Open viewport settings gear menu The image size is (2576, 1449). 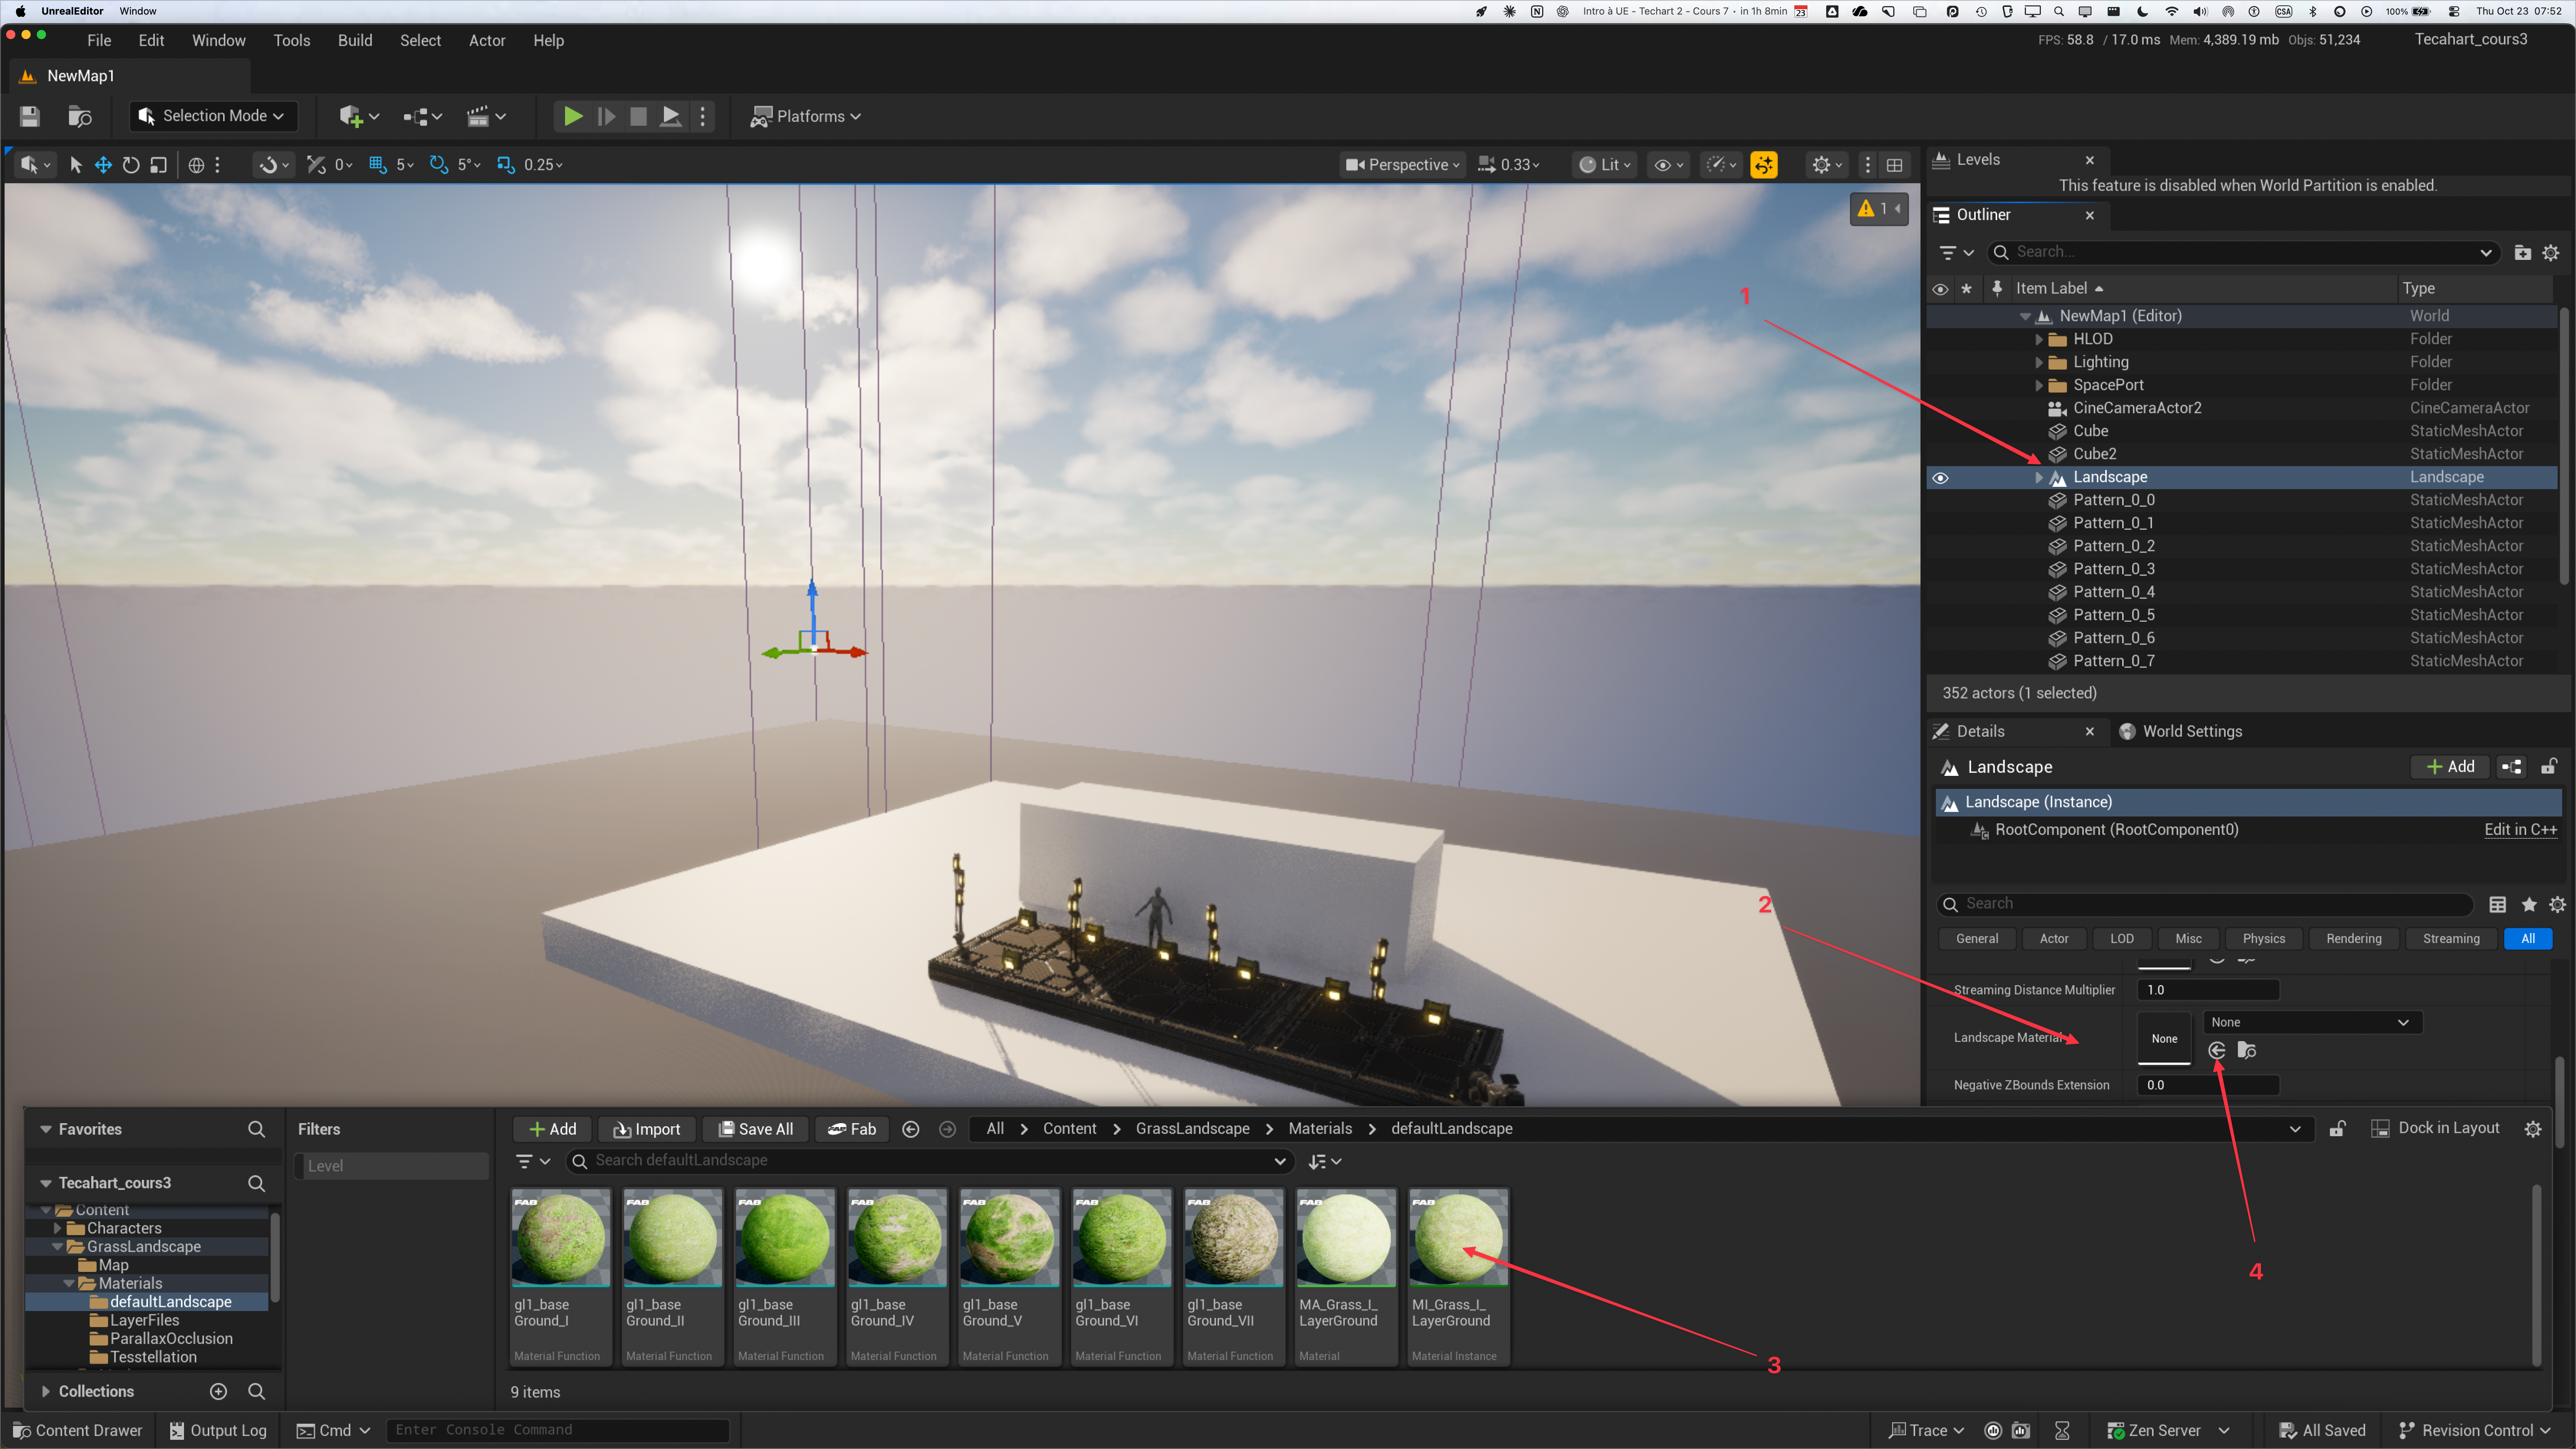tap(1827, 165)
